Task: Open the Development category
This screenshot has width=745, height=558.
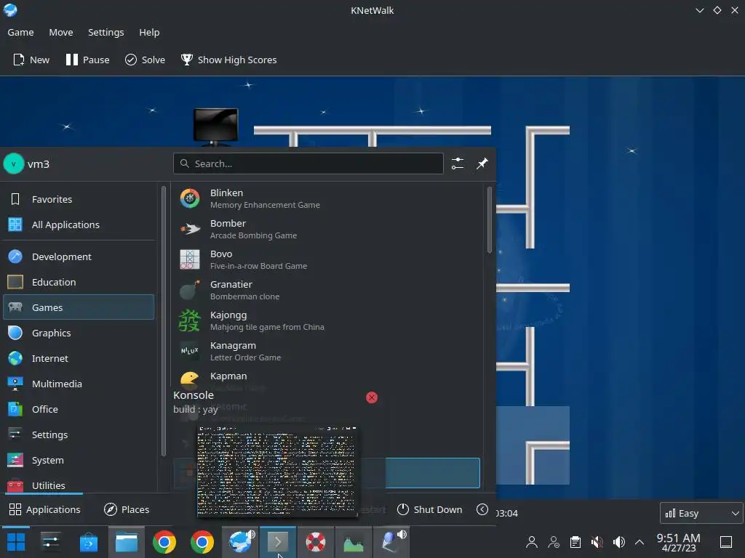Action: coord(79,256)
